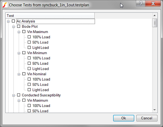Confirm selection with the Ok button
The height and width of the screenshot is (127, 163).
[124, 118]
